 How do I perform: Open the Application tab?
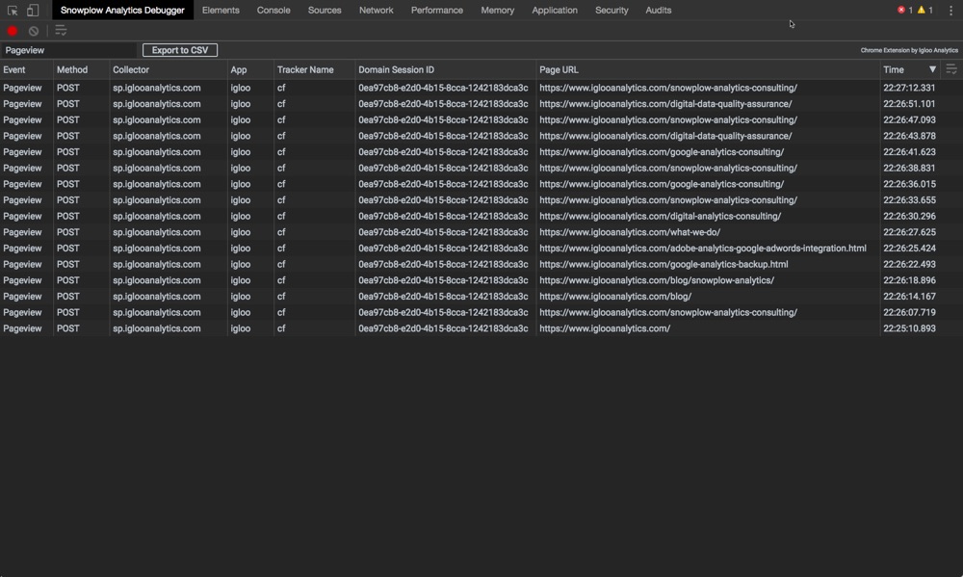(x=555, y=11)
